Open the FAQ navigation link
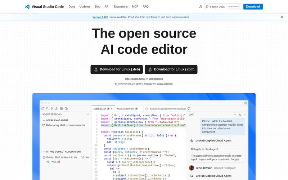This screenshot has width=288, height=180. tap(145, 6)
